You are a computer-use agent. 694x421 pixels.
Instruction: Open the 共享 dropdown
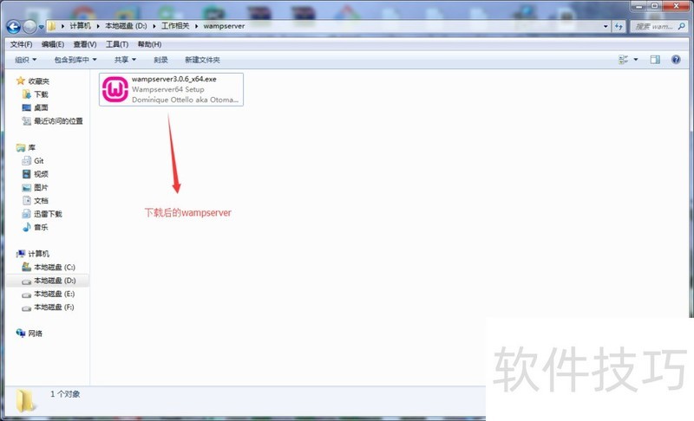125,60
